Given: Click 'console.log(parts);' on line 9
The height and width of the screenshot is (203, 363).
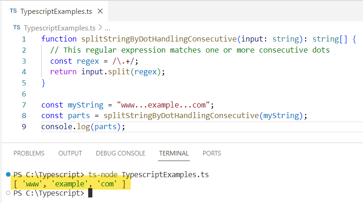Looking at the screenshot, I should 83,127.
